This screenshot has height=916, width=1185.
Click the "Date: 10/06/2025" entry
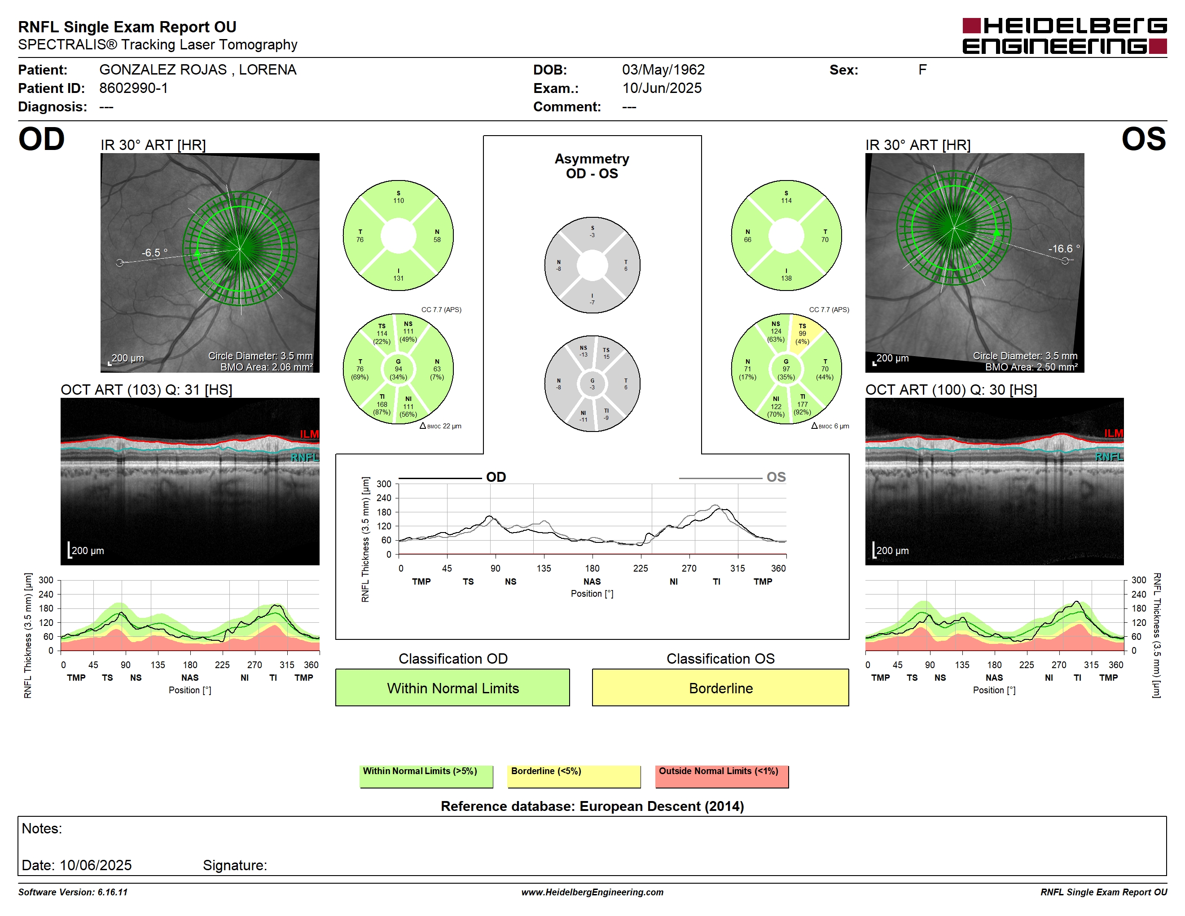(x=76, y=865)
